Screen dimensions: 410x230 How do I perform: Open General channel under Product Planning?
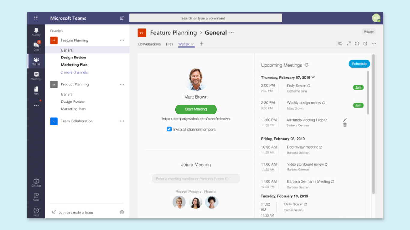tap(67, 94)
